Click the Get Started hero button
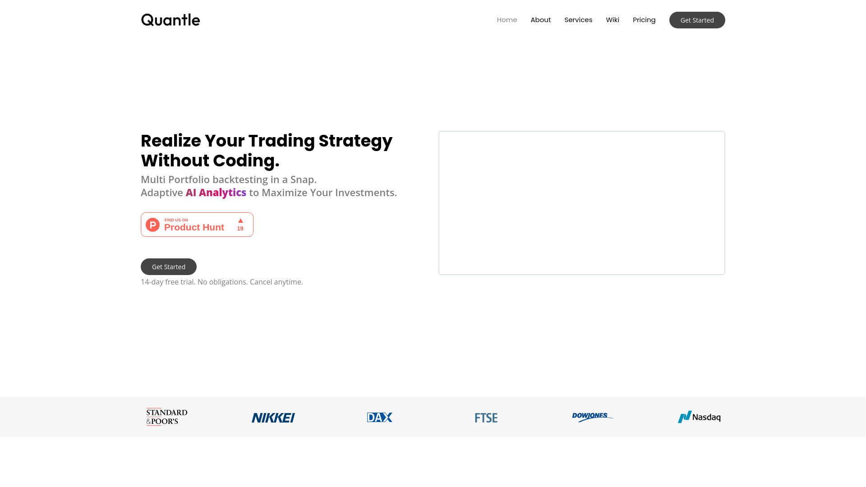The width and height of the screenshot is (866, 487). [168, 266]
